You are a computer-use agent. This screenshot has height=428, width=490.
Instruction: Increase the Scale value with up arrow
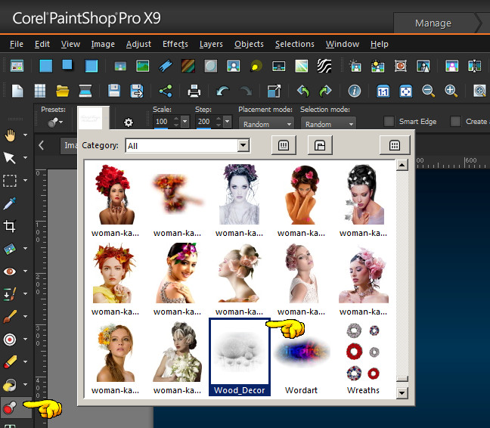[177, 118]
